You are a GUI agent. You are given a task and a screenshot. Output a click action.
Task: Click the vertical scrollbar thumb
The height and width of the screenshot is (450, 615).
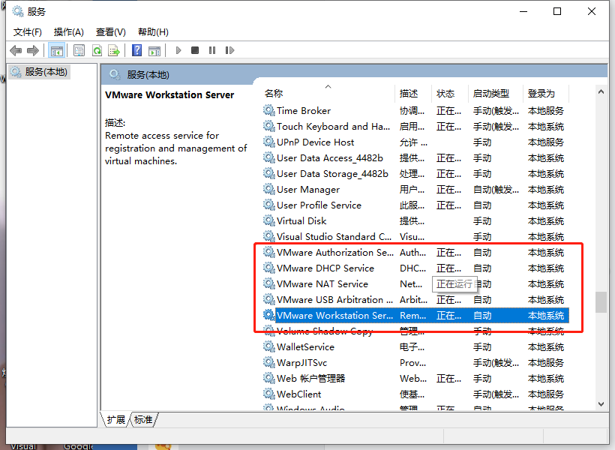point(601,302)
